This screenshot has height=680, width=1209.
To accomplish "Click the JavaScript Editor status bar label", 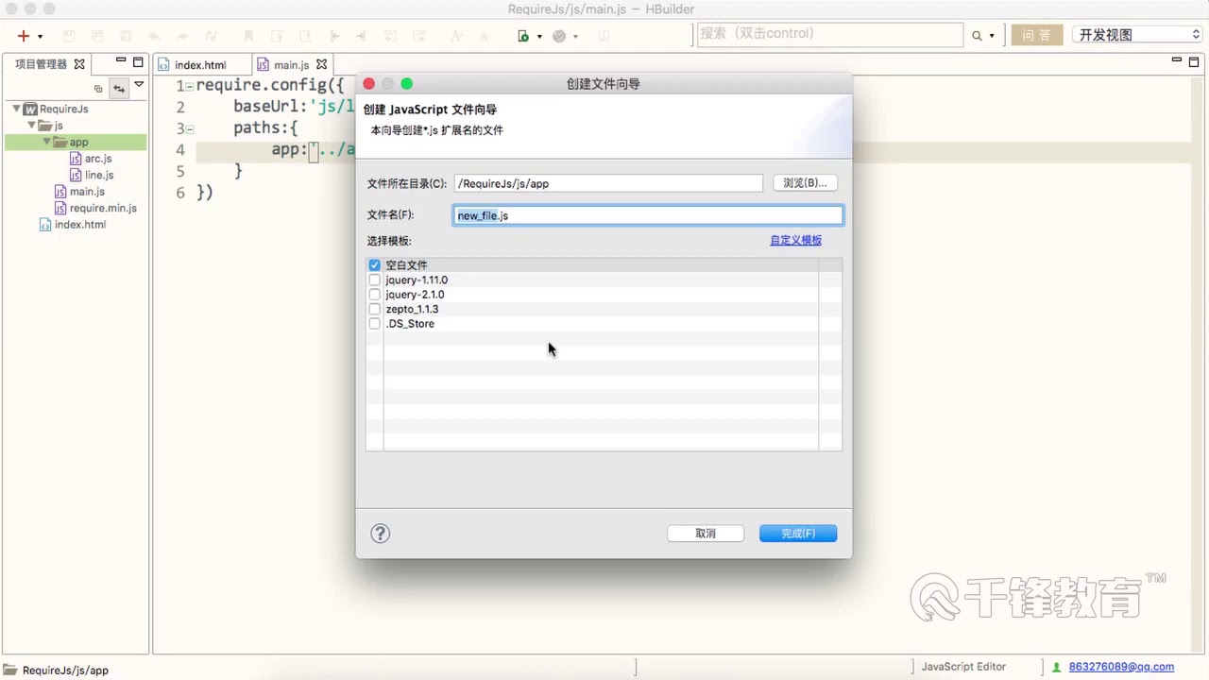I will click(963, 667).
